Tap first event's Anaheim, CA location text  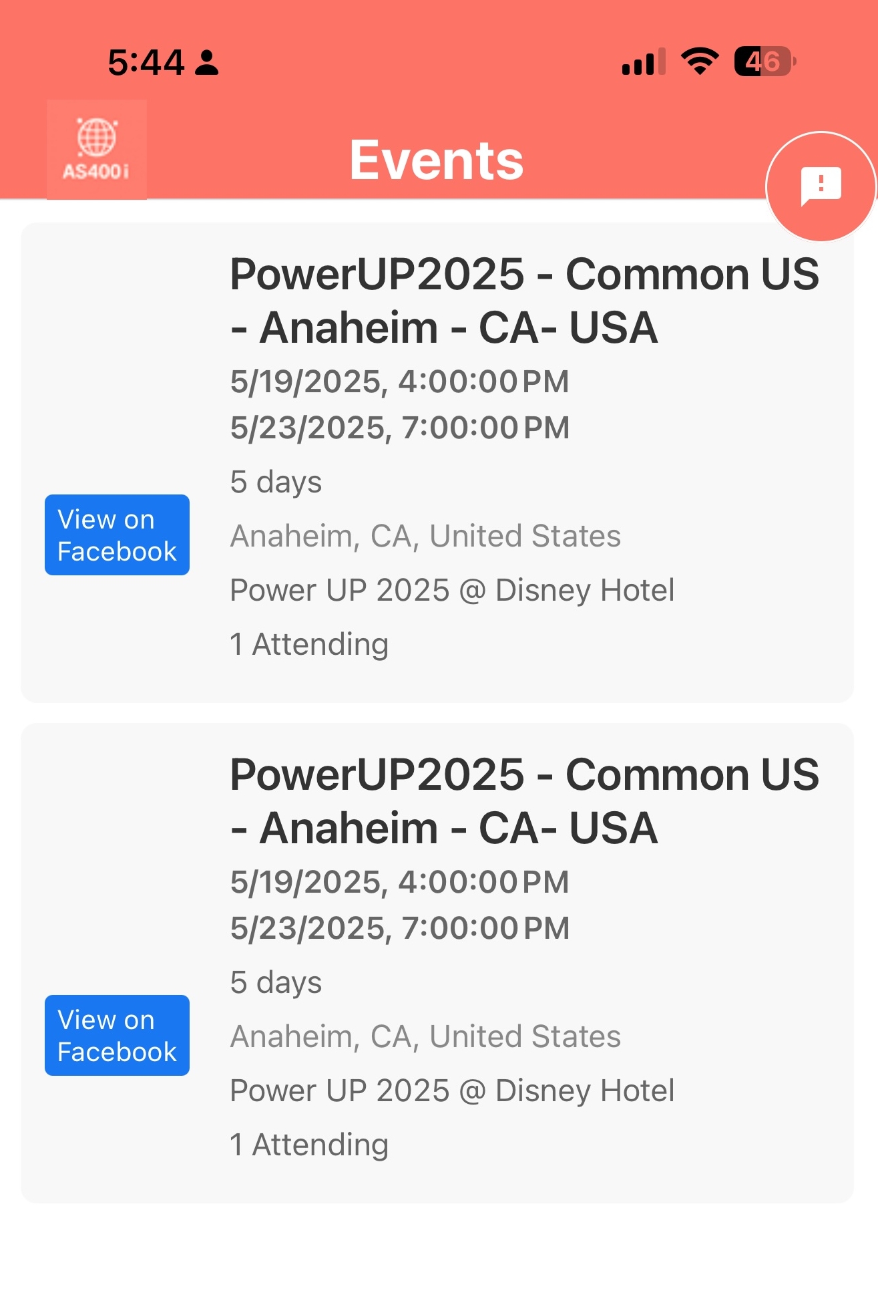coord(425,536)
